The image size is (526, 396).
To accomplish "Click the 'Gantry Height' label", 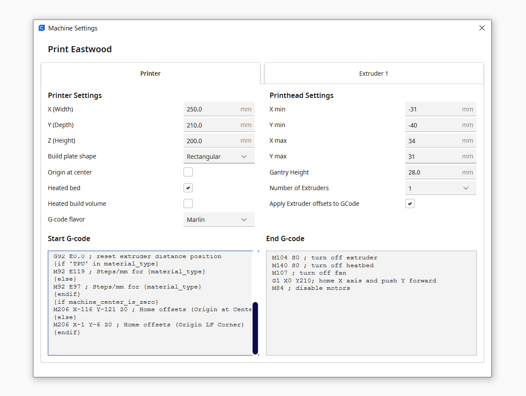I will pyautogui.click(x=289, y=172).
